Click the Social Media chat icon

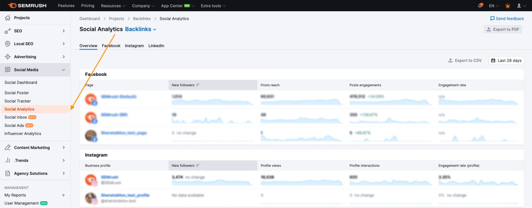8,70
